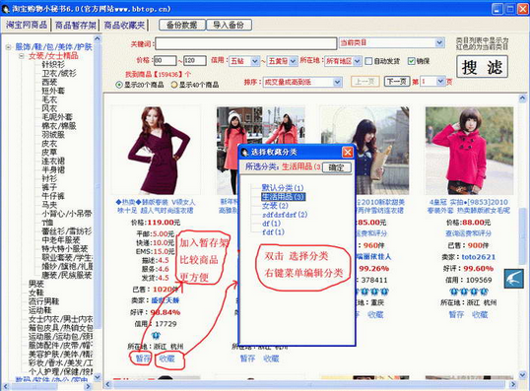
Task: Open the page number dropdown
Action: pos(440,81)
